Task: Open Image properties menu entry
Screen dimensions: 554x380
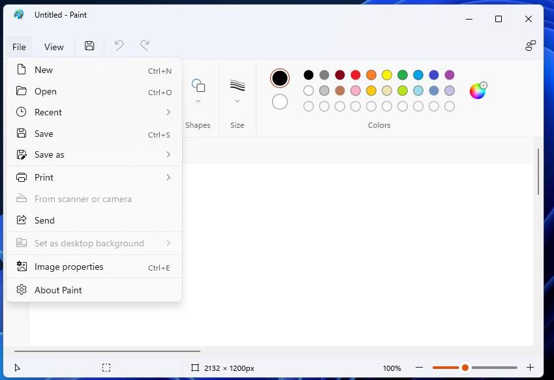Action: coord(95,267)
